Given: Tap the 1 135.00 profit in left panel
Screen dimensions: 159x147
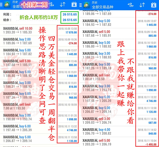Looking at the screenshot, I should (72, 141).
